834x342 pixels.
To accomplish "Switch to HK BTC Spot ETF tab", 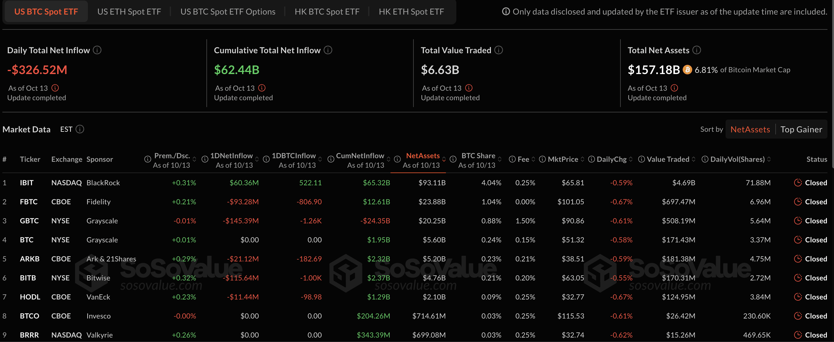I will (327, 12).
